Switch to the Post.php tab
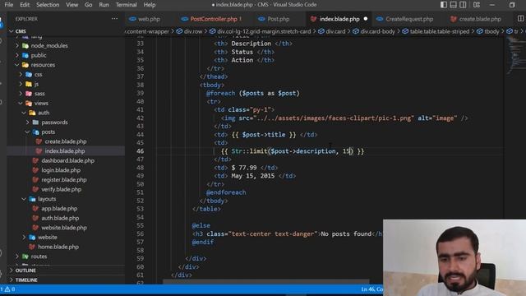Viewport: 526px width, 296px height. (274, 19)
